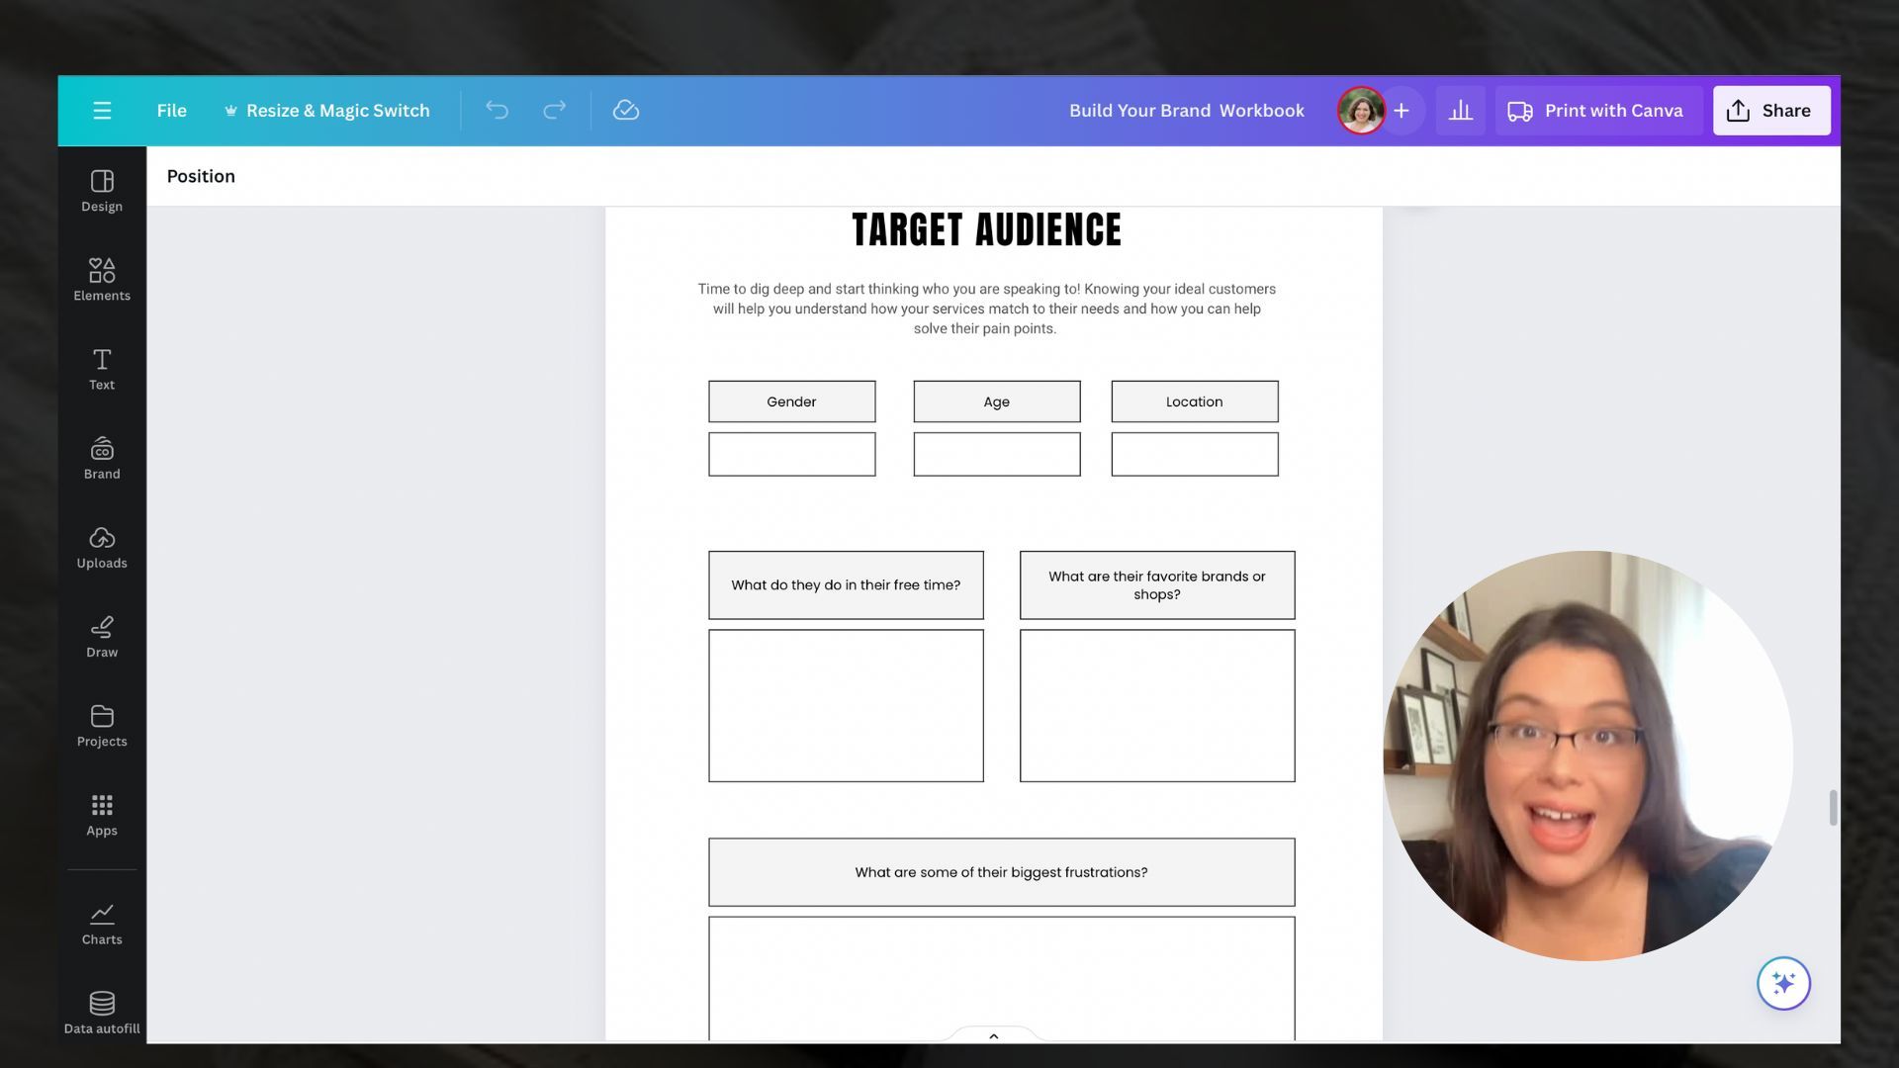Open the Charts panel

pyautogui.click(x=102, y=924)
